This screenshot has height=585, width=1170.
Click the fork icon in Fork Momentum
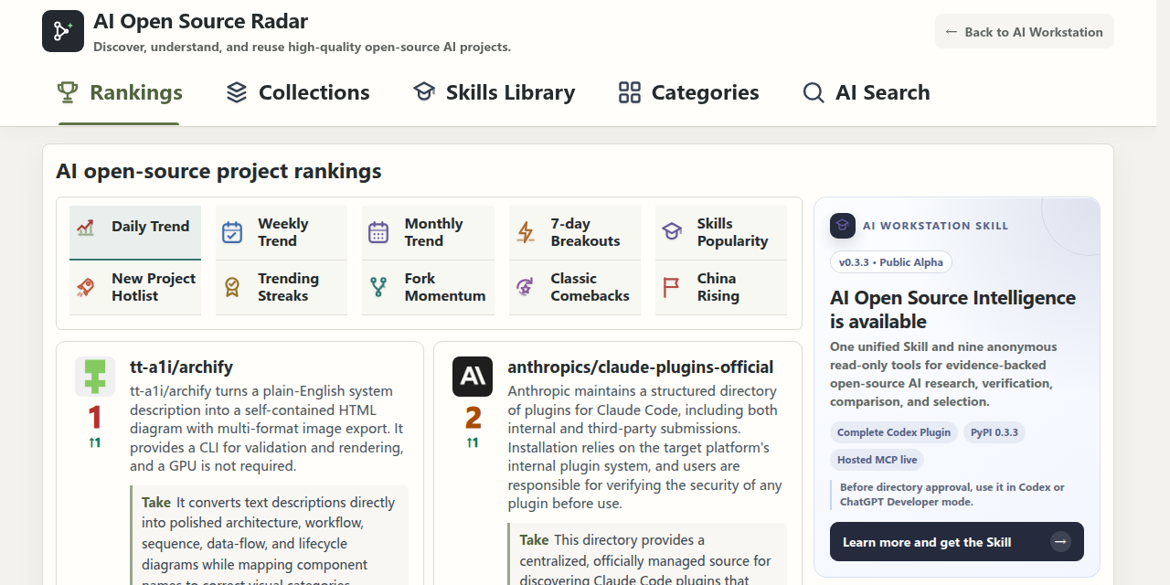coord(378,287)
